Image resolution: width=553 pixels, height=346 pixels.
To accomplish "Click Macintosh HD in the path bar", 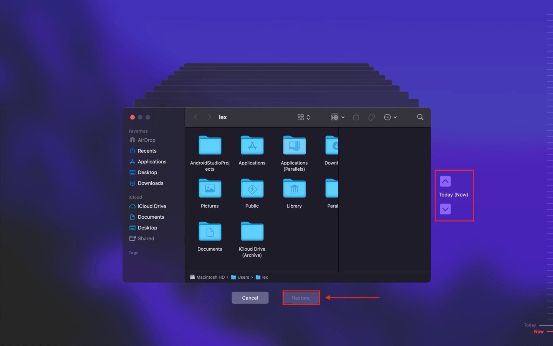I will click(207, 277).
